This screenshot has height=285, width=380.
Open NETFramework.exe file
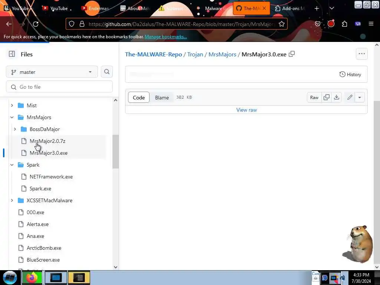point(51,177)
